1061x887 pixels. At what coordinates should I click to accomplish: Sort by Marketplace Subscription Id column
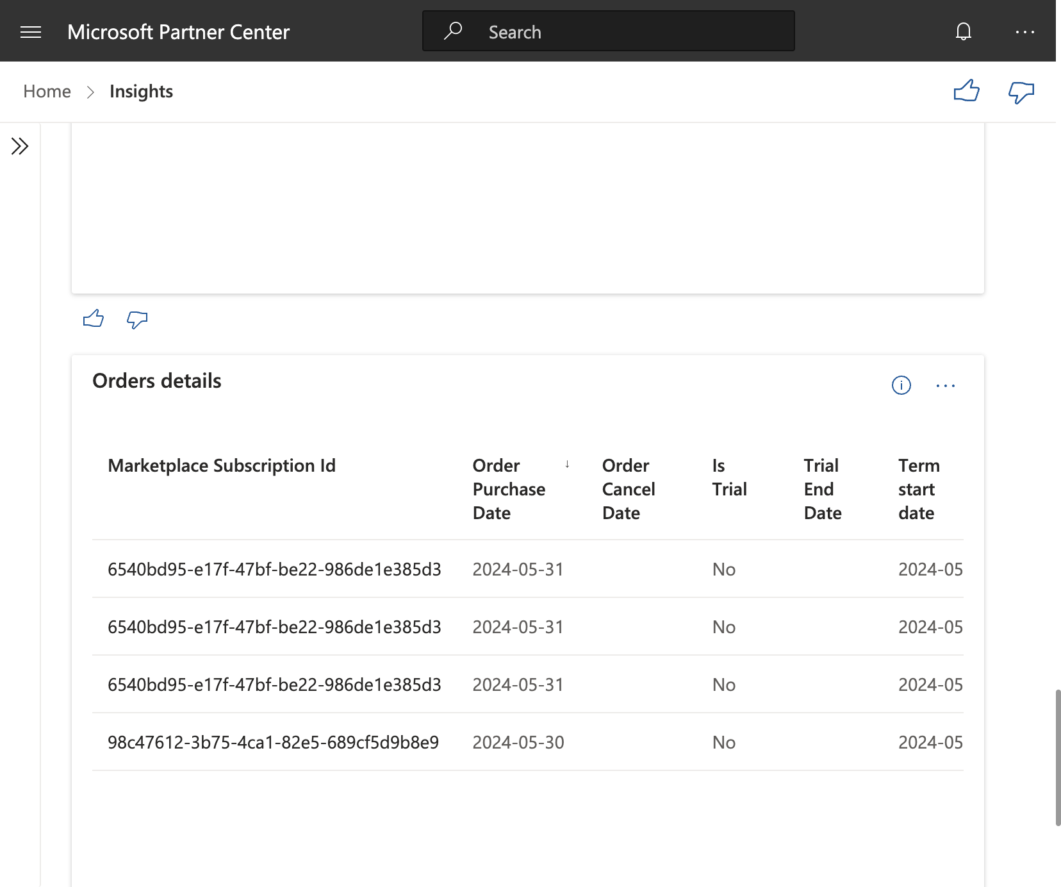point(222,465)
